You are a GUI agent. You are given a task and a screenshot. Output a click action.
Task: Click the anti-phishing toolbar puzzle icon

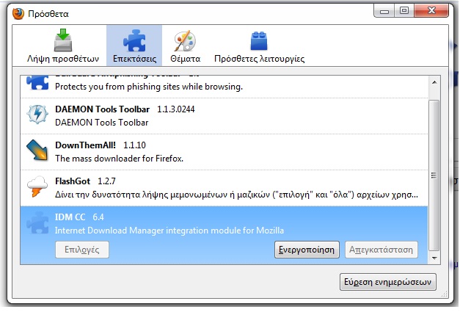[37, 82]
